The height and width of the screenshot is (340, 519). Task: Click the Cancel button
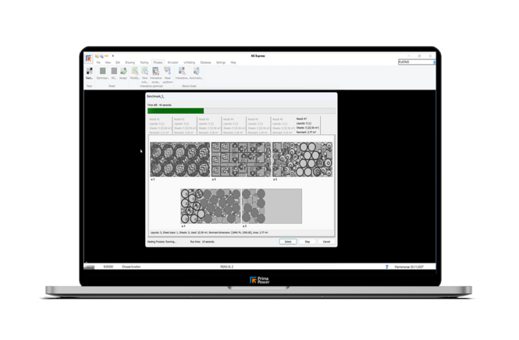[326, 242]
